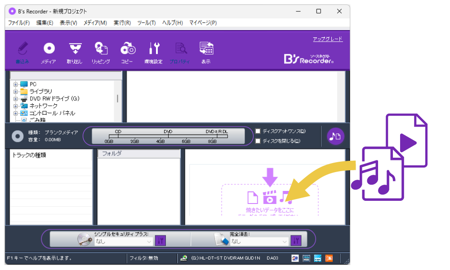This screenshot has width=450, height=270.
Task: Open 環境設定 (Preferences) from the toolbar
Action: (x=153, y=52)
